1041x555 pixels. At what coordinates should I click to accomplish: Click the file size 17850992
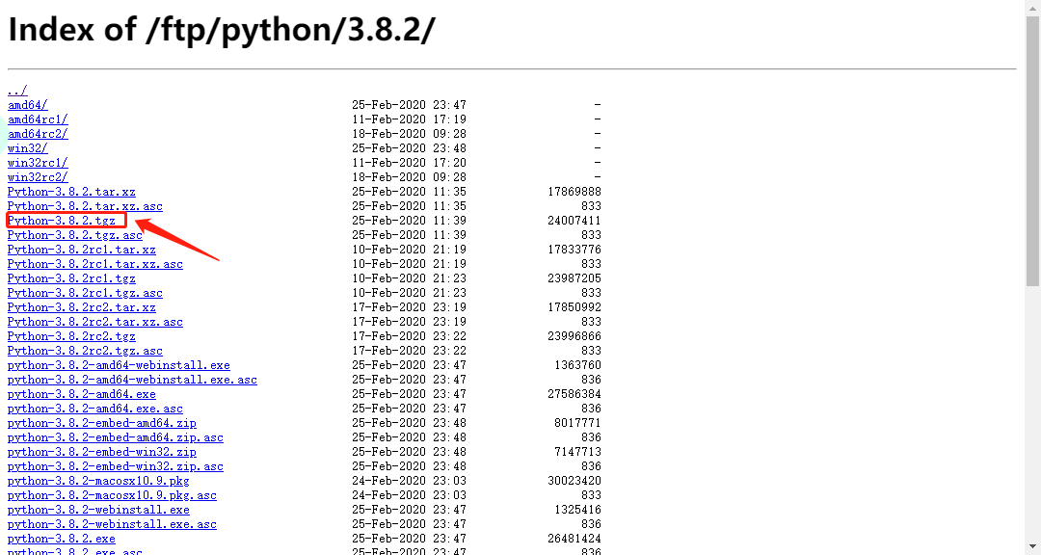574,307
